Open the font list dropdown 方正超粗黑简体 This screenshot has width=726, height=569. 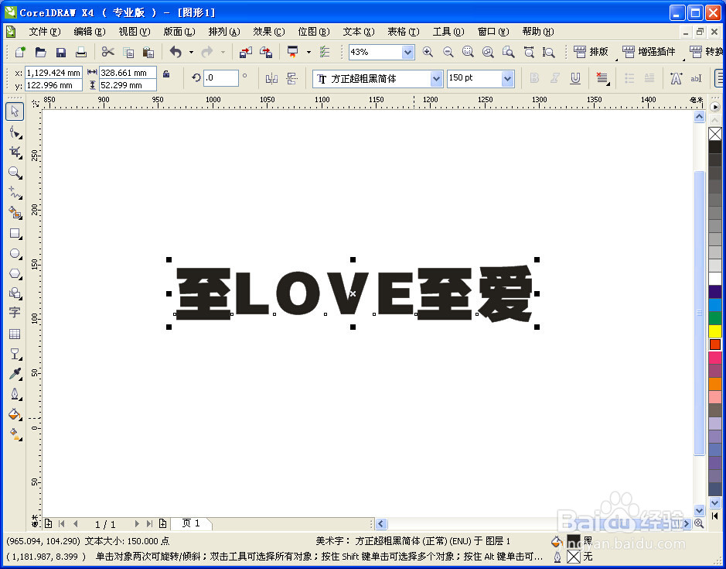(435, 78)
